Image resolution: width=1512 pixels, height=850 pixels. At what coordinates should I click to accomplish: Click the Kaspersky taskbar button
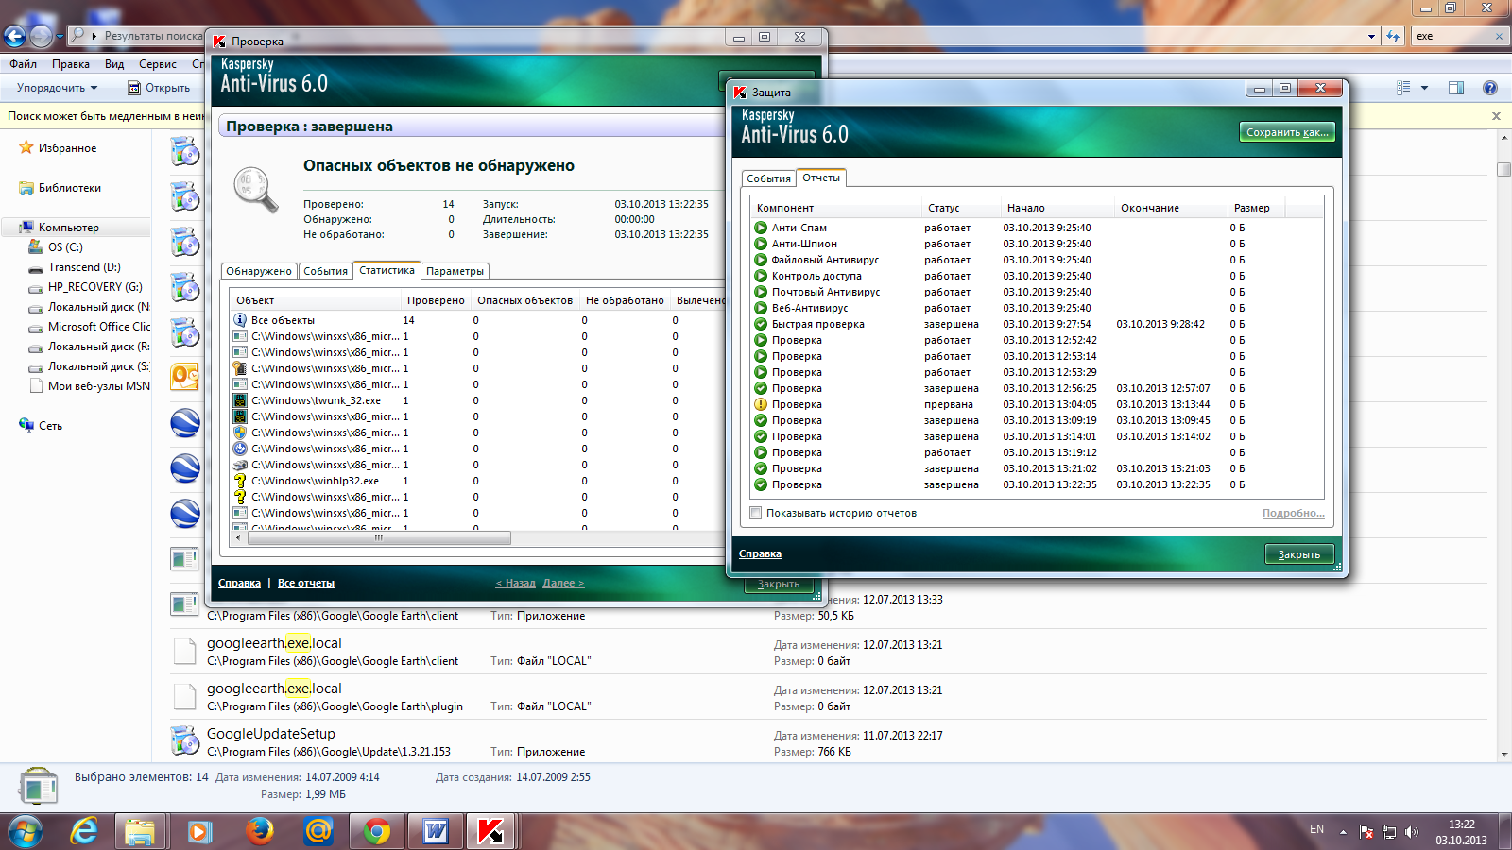coord(490,831)
